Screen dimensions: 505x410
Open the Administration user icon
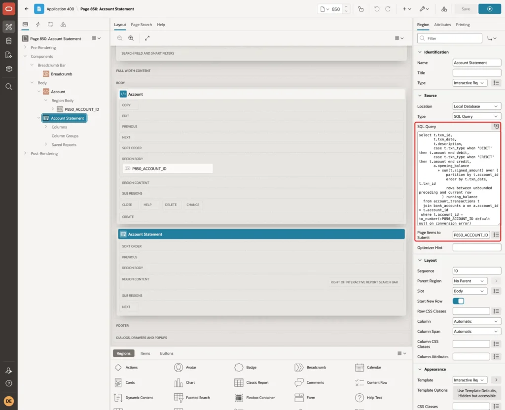coord(9,371)
